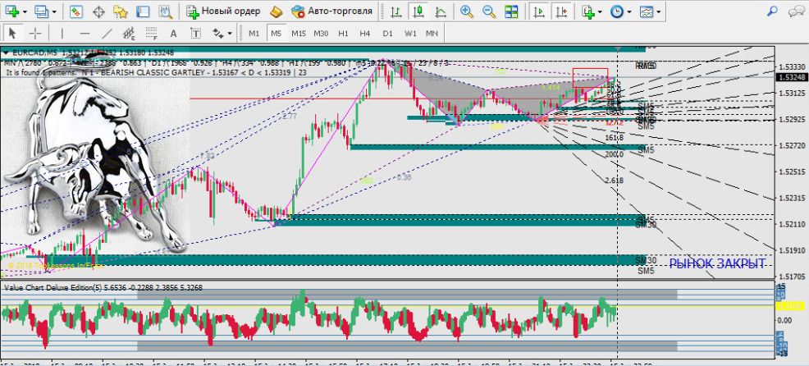Screen dimensions: 809x366
Task: Switch to the M30 timeframe
Action: 321,34
